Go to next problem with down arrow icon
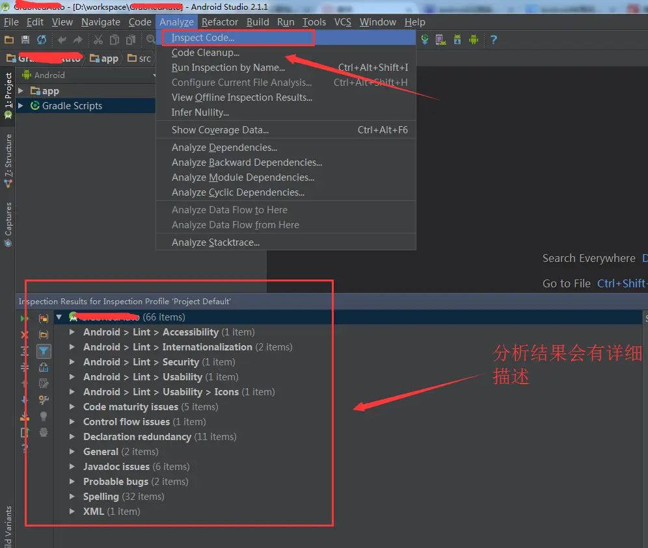Viewport: 648px width, 548px height. [x=25, y=400]
